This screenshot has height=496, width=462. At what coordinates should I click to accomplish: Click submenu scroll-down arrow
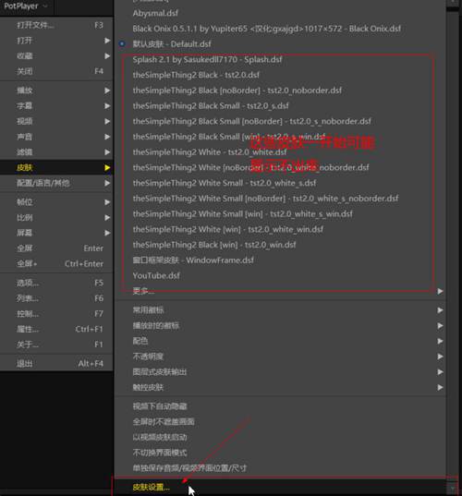[x=453, y=489]
